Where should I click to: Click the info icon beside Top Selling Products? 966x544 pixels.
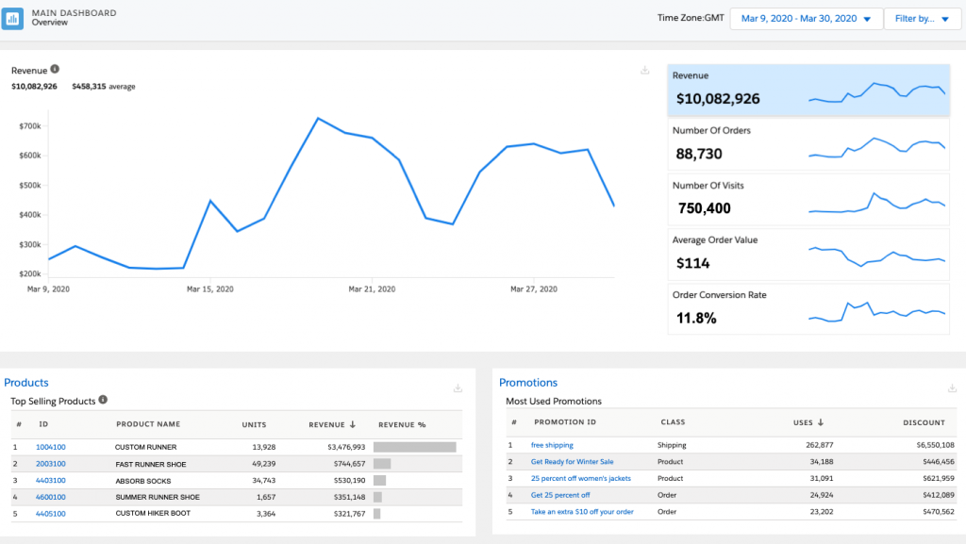point(103,400)
